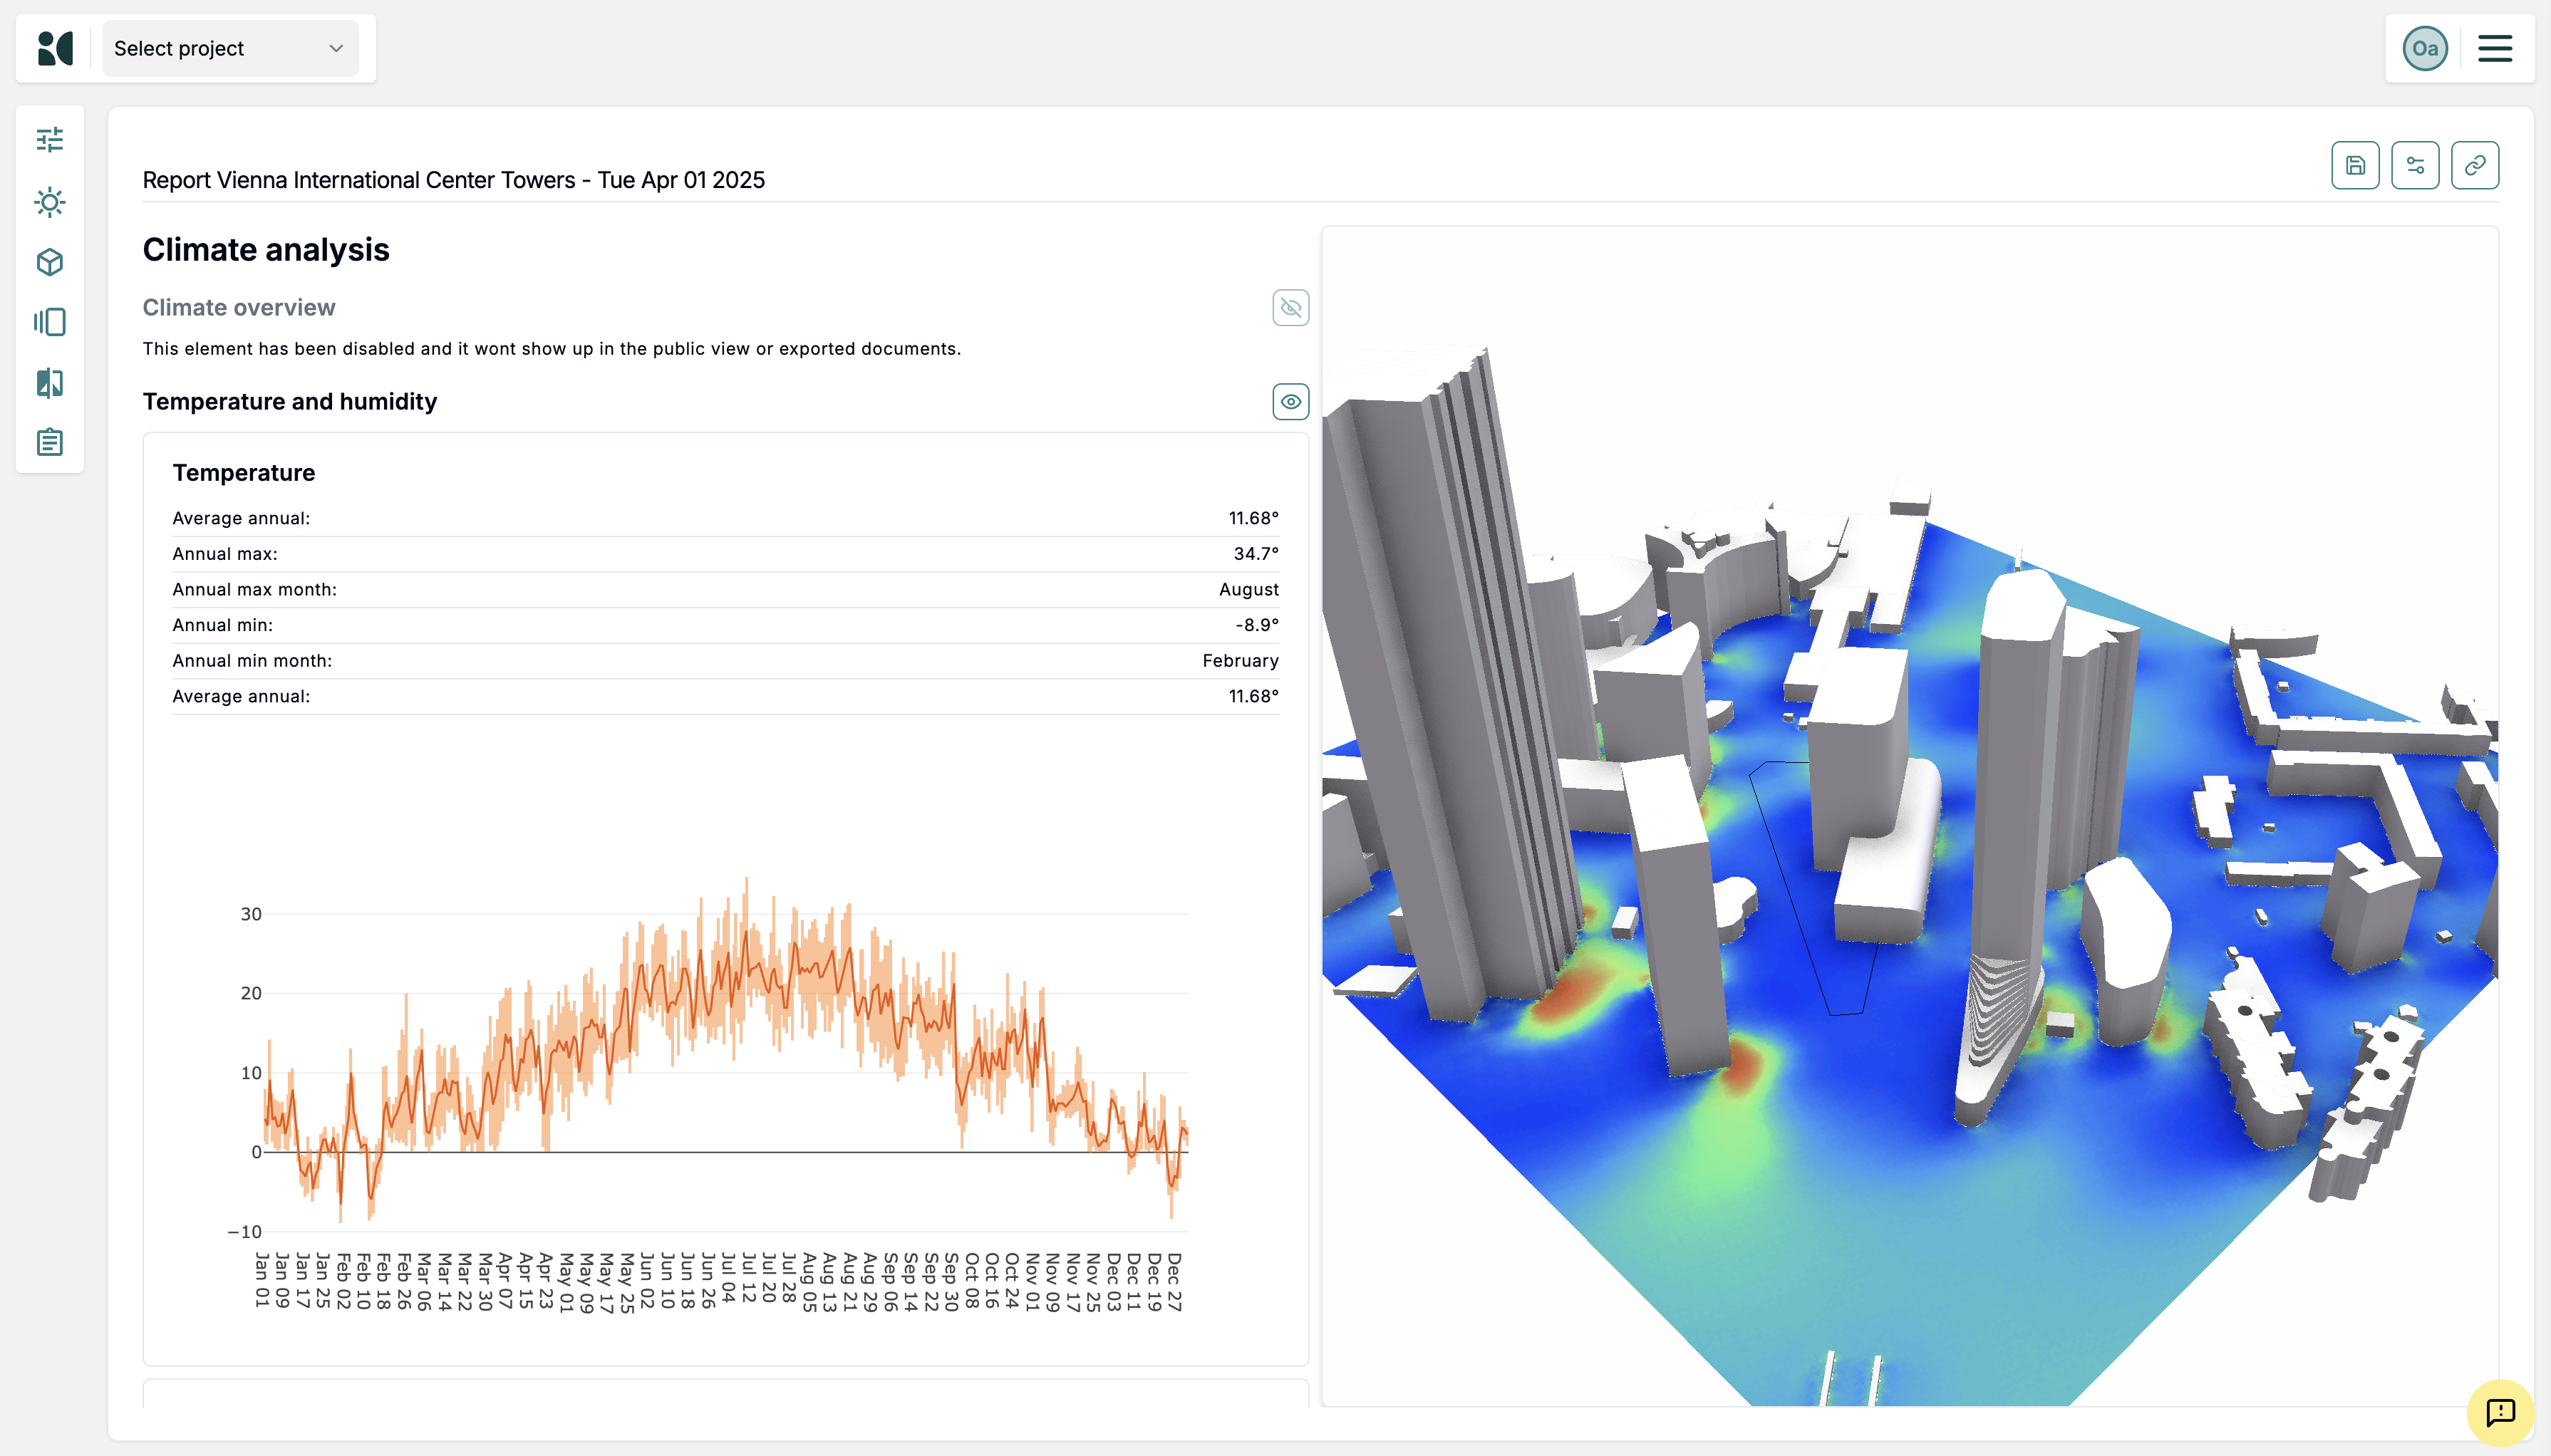Viewport: 2551px width, 1456px height.
Task: Open the panels layout sidebar icon
Action: pyautogui.click(x=50, y=322)
